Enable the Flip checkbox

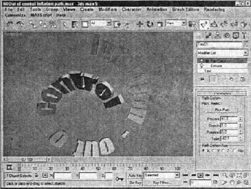[234, 150]
